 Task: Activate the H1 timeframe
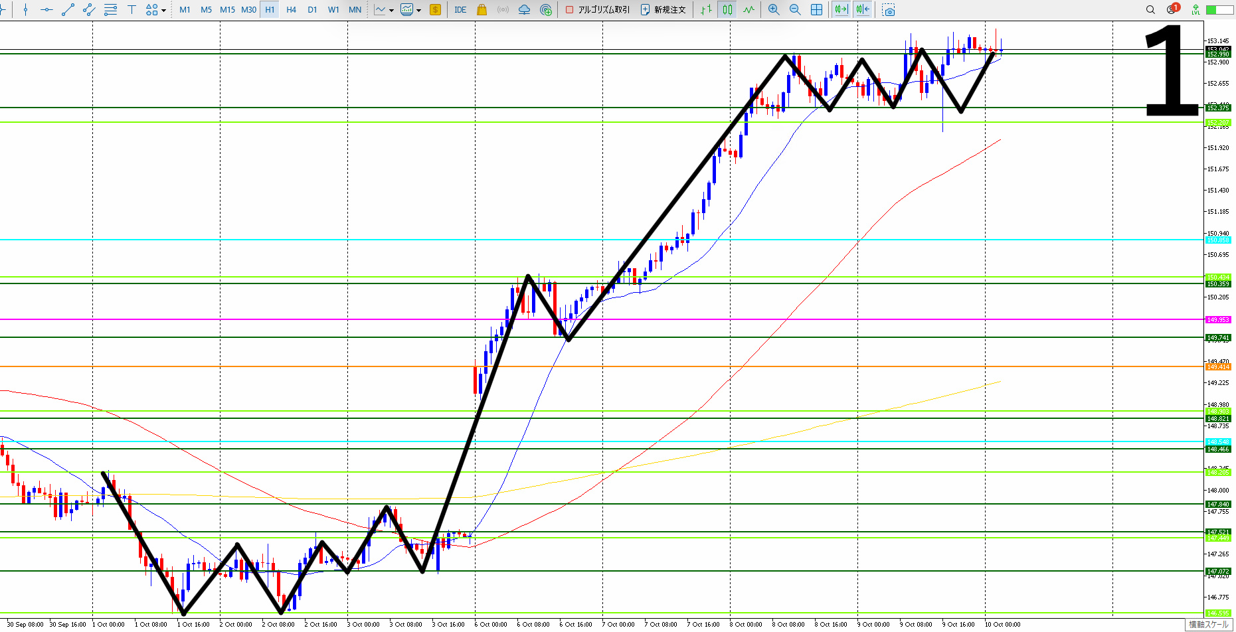click(x=270, y=10)
